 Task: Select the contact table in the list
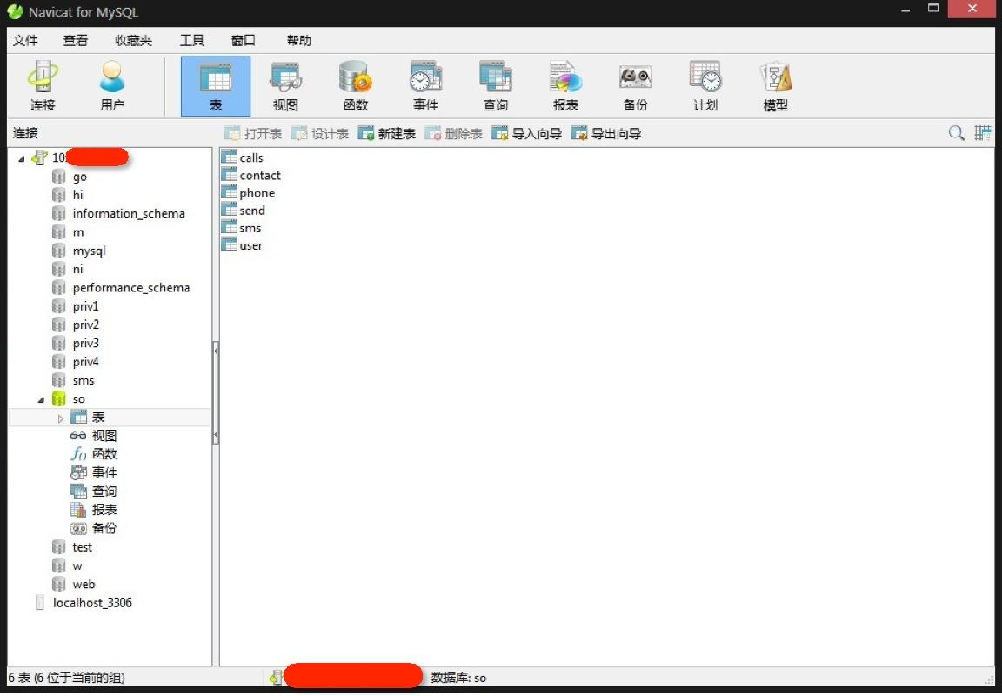[259, 176]
